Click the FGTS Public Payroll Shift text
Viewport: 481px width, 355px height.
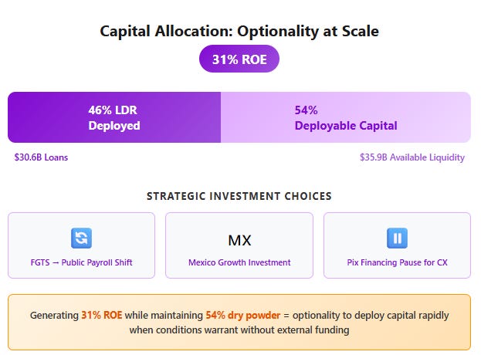81,262
